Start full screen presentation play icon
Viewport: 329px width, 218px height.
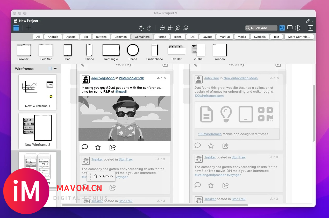point(311,28)
